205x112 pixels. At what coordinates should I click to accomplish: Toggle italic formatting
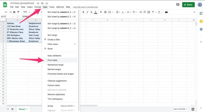[x=87, y=12]
